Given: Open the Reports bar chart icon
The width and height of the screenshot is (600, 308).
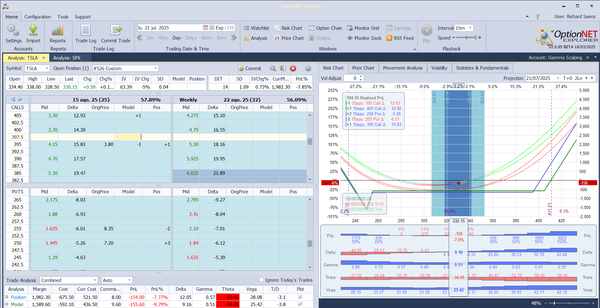Looking at the screenshot, I should pyautogui.click(x=58, y=30).
